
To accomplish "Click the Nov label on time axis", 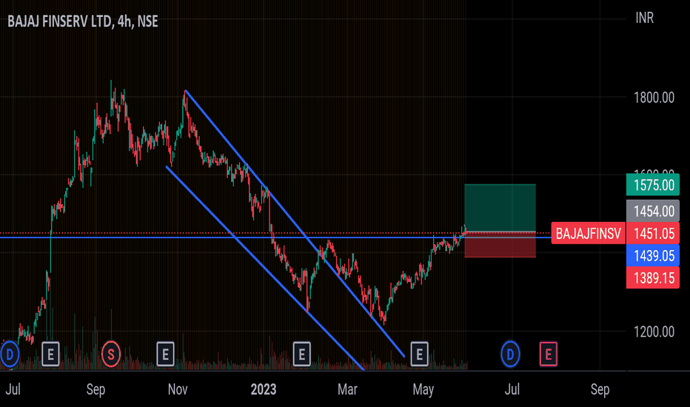I will click(178, 389).
